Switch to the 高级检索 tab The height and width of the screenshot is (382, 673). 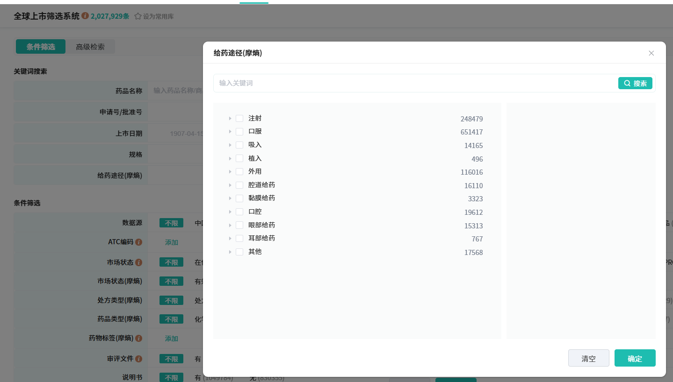tap(90, 47)
